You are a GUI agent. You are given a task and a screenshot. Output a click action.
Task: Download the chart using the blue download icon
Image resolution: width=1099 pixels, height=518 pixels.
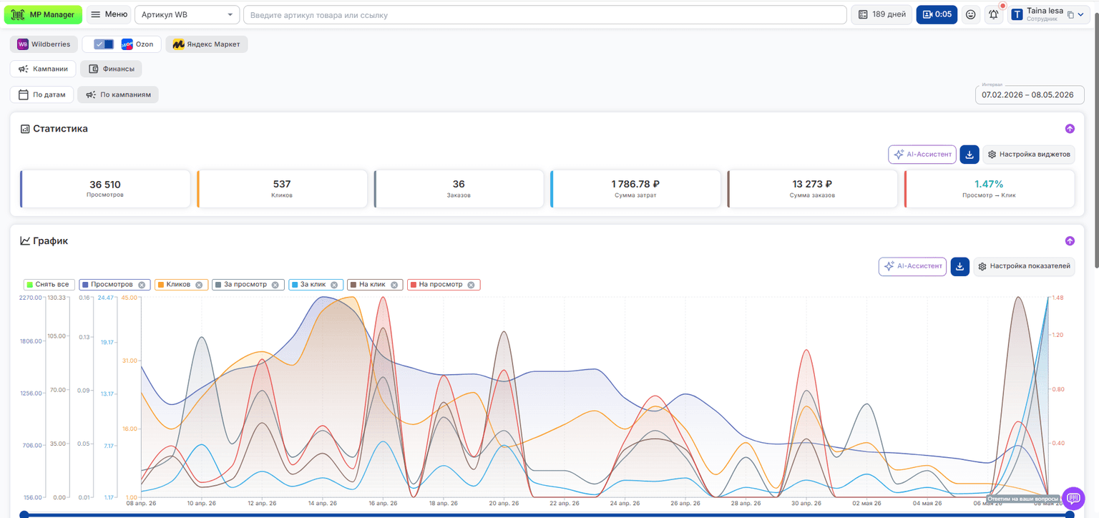(x=959, y=266)
